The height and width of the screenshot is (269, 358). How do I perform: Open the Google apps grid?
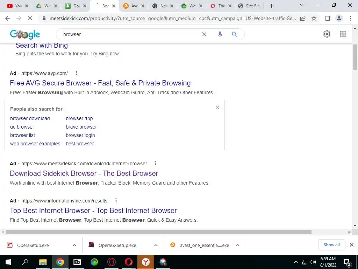point(343,34)
